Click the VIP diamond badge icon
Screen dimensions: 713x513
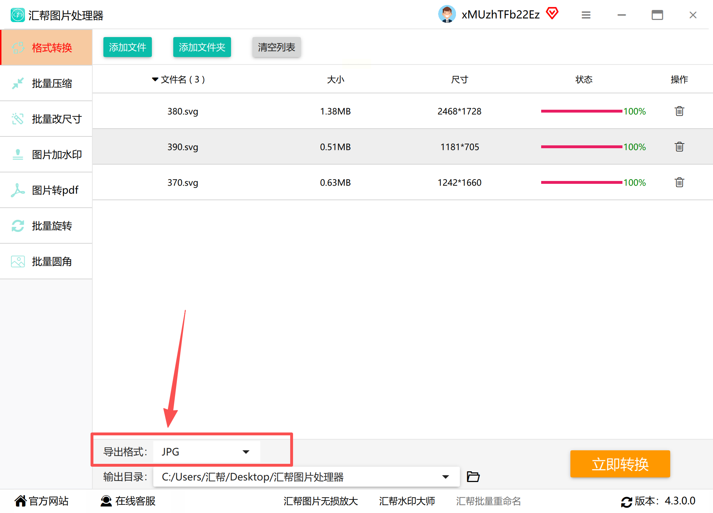click(552, 14)
